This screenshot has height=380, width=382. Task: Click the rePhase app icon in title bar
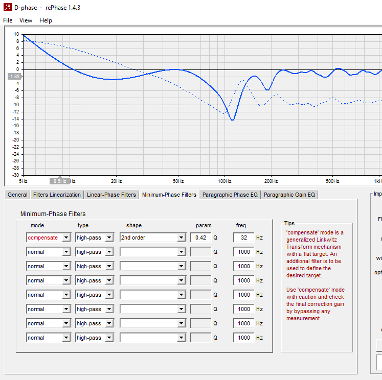coord(8,7)
